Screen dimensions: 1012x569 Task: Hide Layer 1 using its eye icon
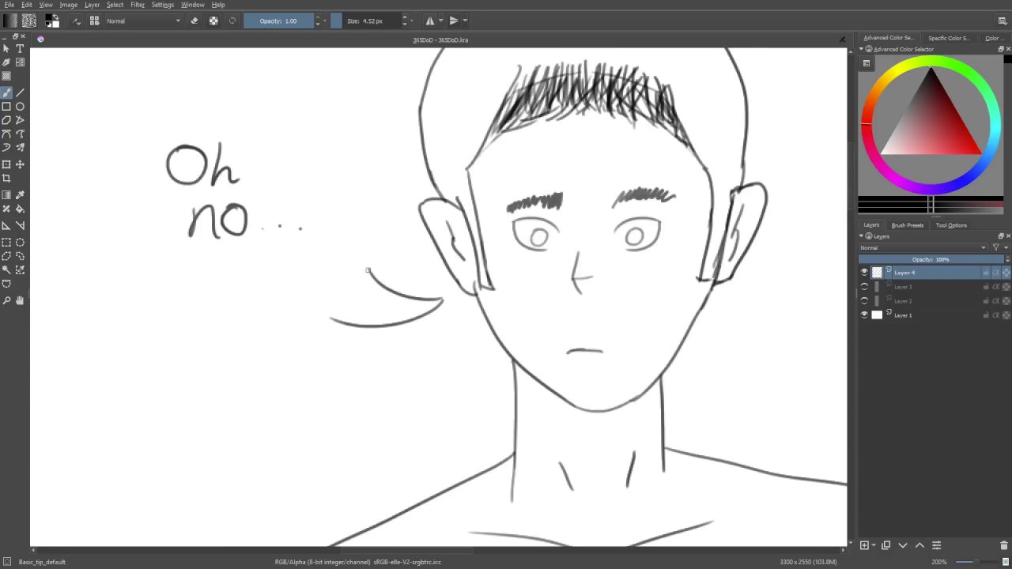tap(864, 315)
